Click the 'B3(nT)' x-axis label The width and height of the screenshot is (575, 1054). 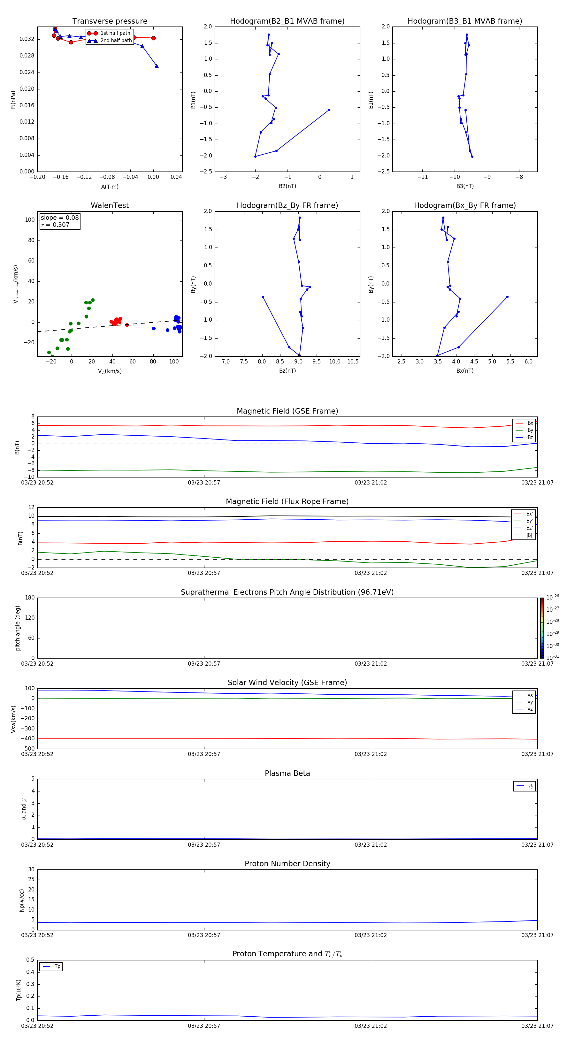(465, 186)
